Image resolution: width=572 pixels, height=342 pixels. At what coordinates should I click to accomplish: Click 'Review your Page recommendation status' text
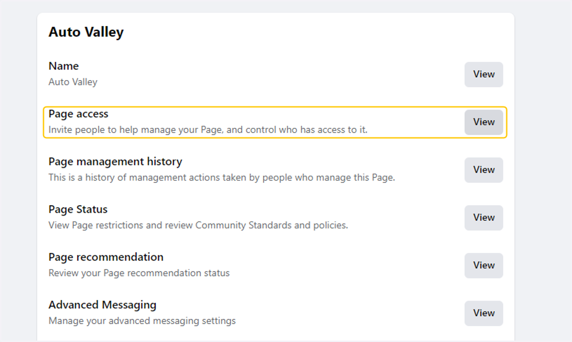click(x=139, y=273)
